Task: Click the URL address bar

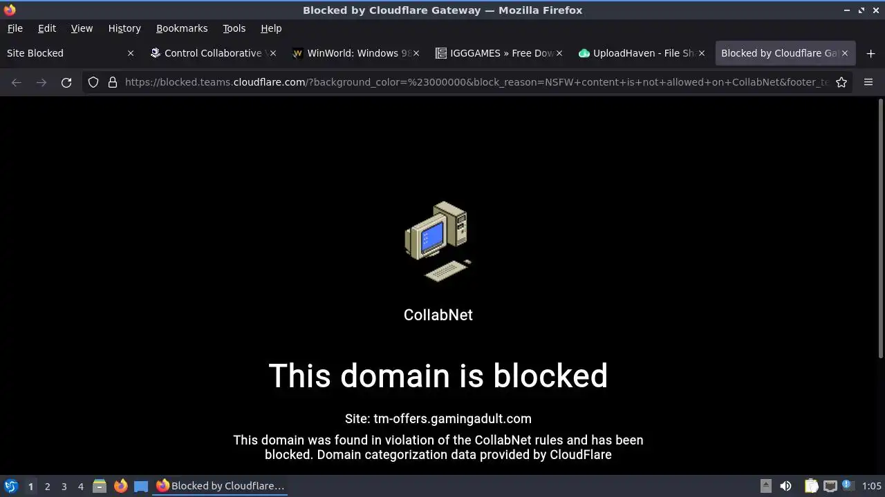Action: click(476, 82)
